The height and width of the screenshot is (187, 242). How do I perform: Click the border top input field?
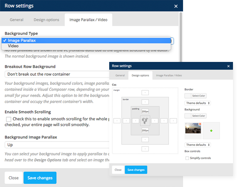tap(145, 102)
